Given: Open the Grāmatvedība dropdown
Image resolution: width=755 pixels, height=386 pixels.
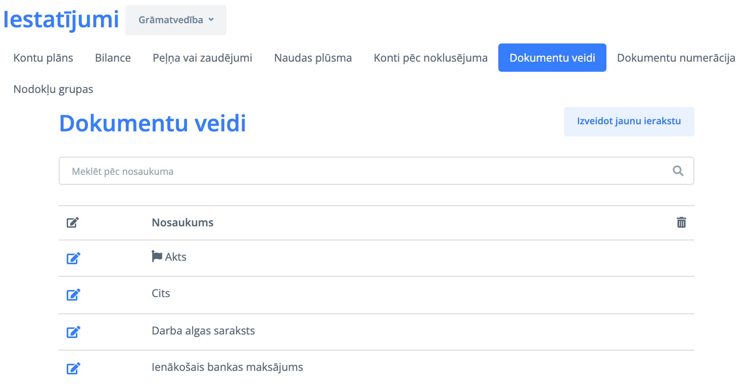Looking at the screenshot, I should click(x=176, y=20).
